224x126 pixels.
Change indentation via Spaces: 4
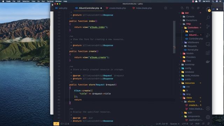coord(175,124)
